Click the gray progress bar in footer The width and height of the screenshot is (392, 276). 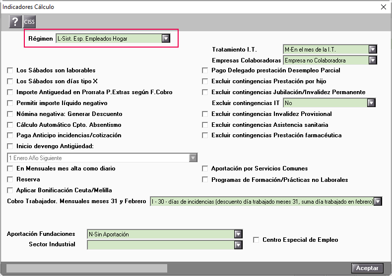click(x=87, y=268)
